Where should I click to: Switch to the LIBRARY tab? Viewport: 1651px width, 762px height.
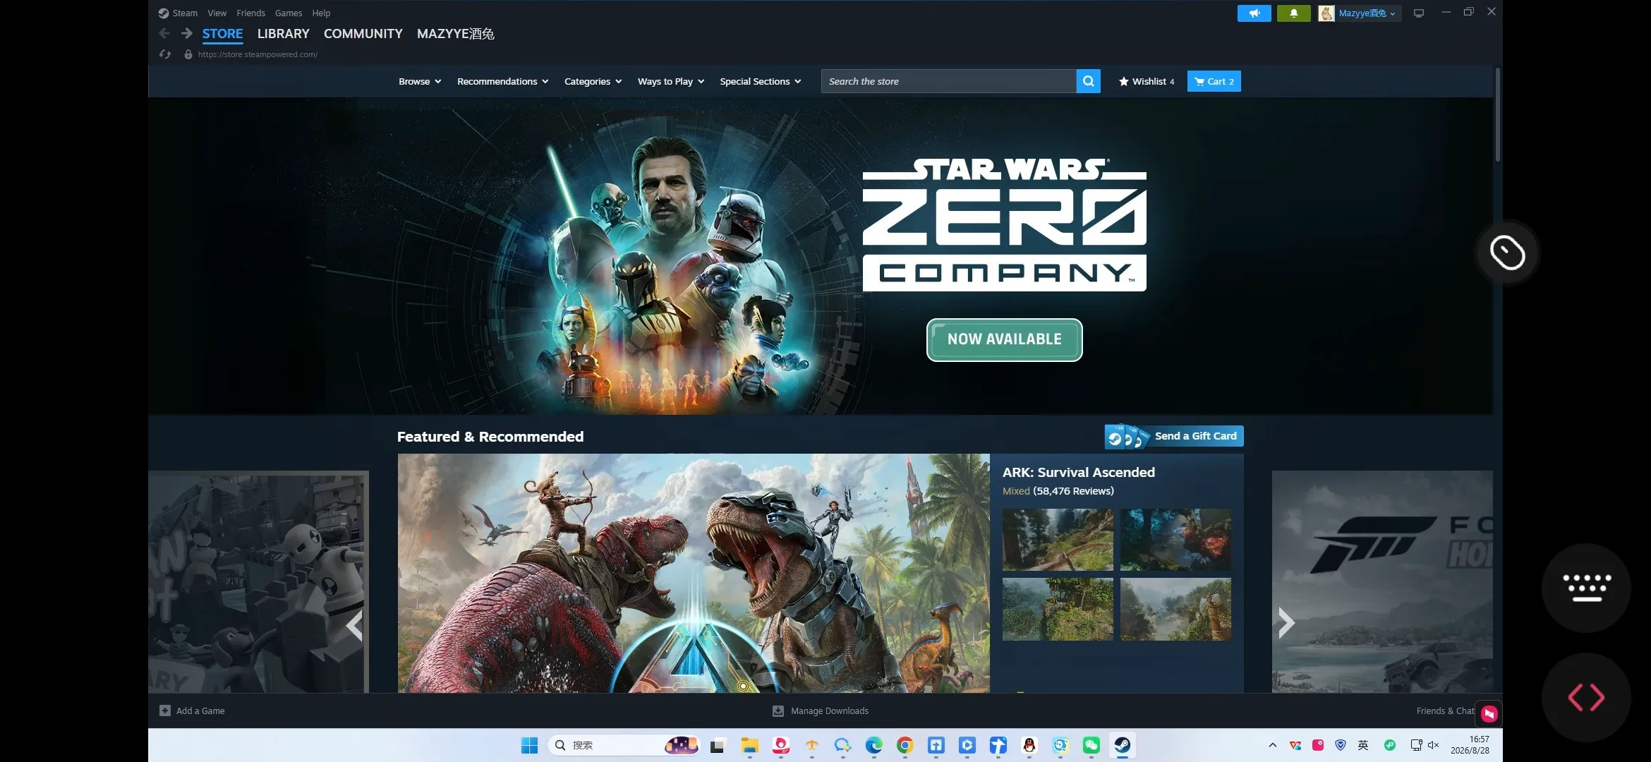(284, 34)
